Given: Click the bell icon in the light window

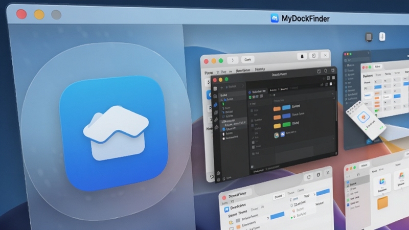Looking at the screenshot, I should (302, 56).
